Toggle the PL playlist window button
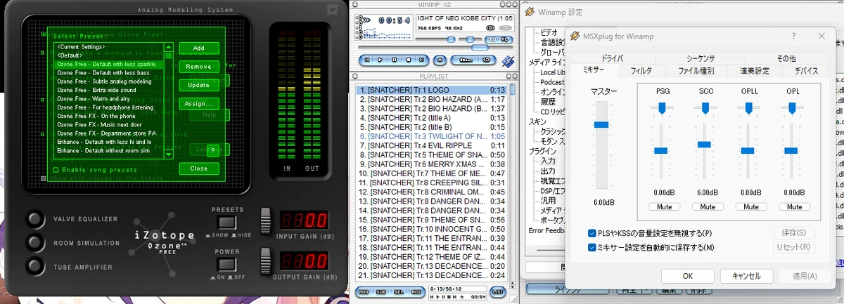 [x=504, y=39]
